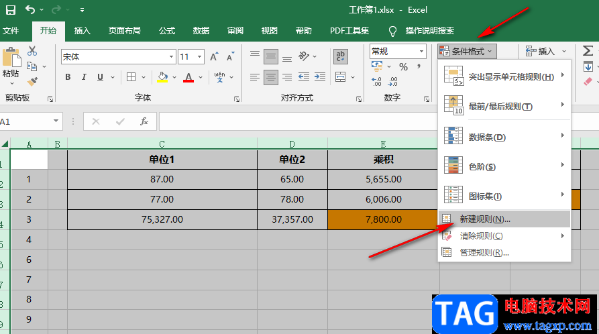Apply comma style

point(419,67)
